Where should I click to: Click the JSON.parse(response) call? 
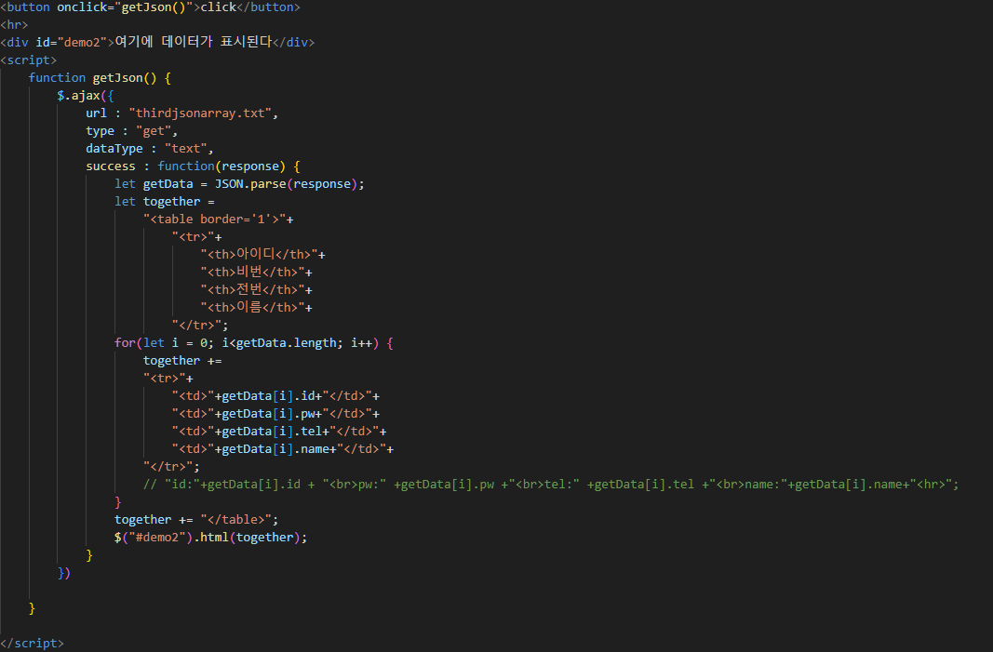click(287, 184)
